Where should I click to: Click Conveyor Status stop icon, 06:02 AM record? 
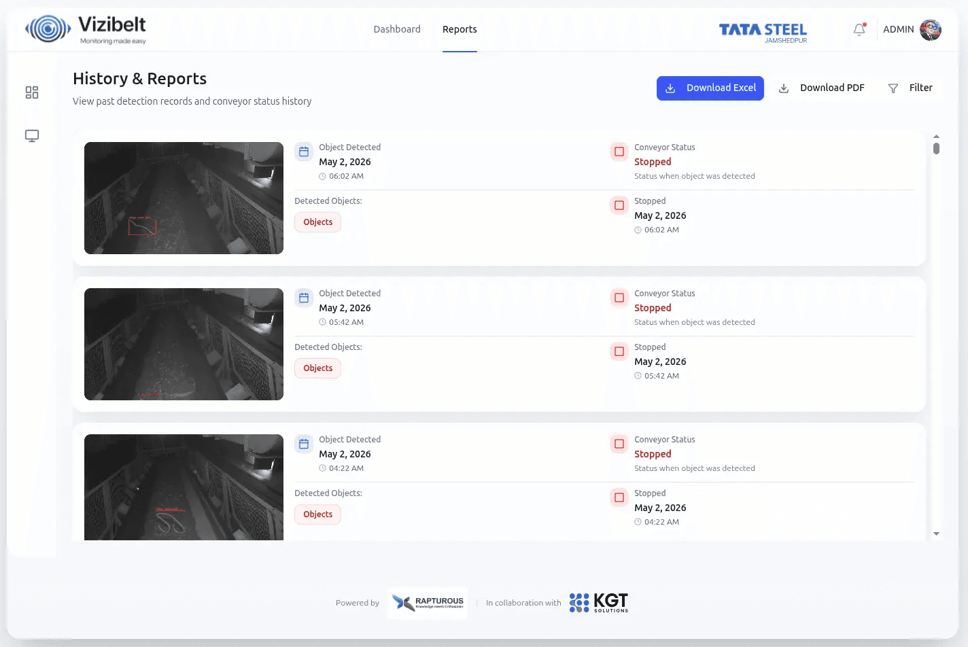[619, 152]
